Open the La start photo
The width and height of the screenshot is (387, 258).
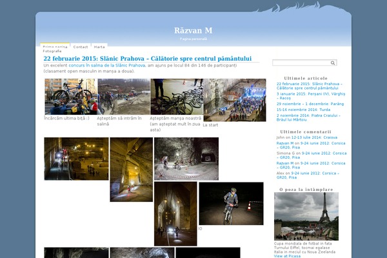click(x=235, y=100)
